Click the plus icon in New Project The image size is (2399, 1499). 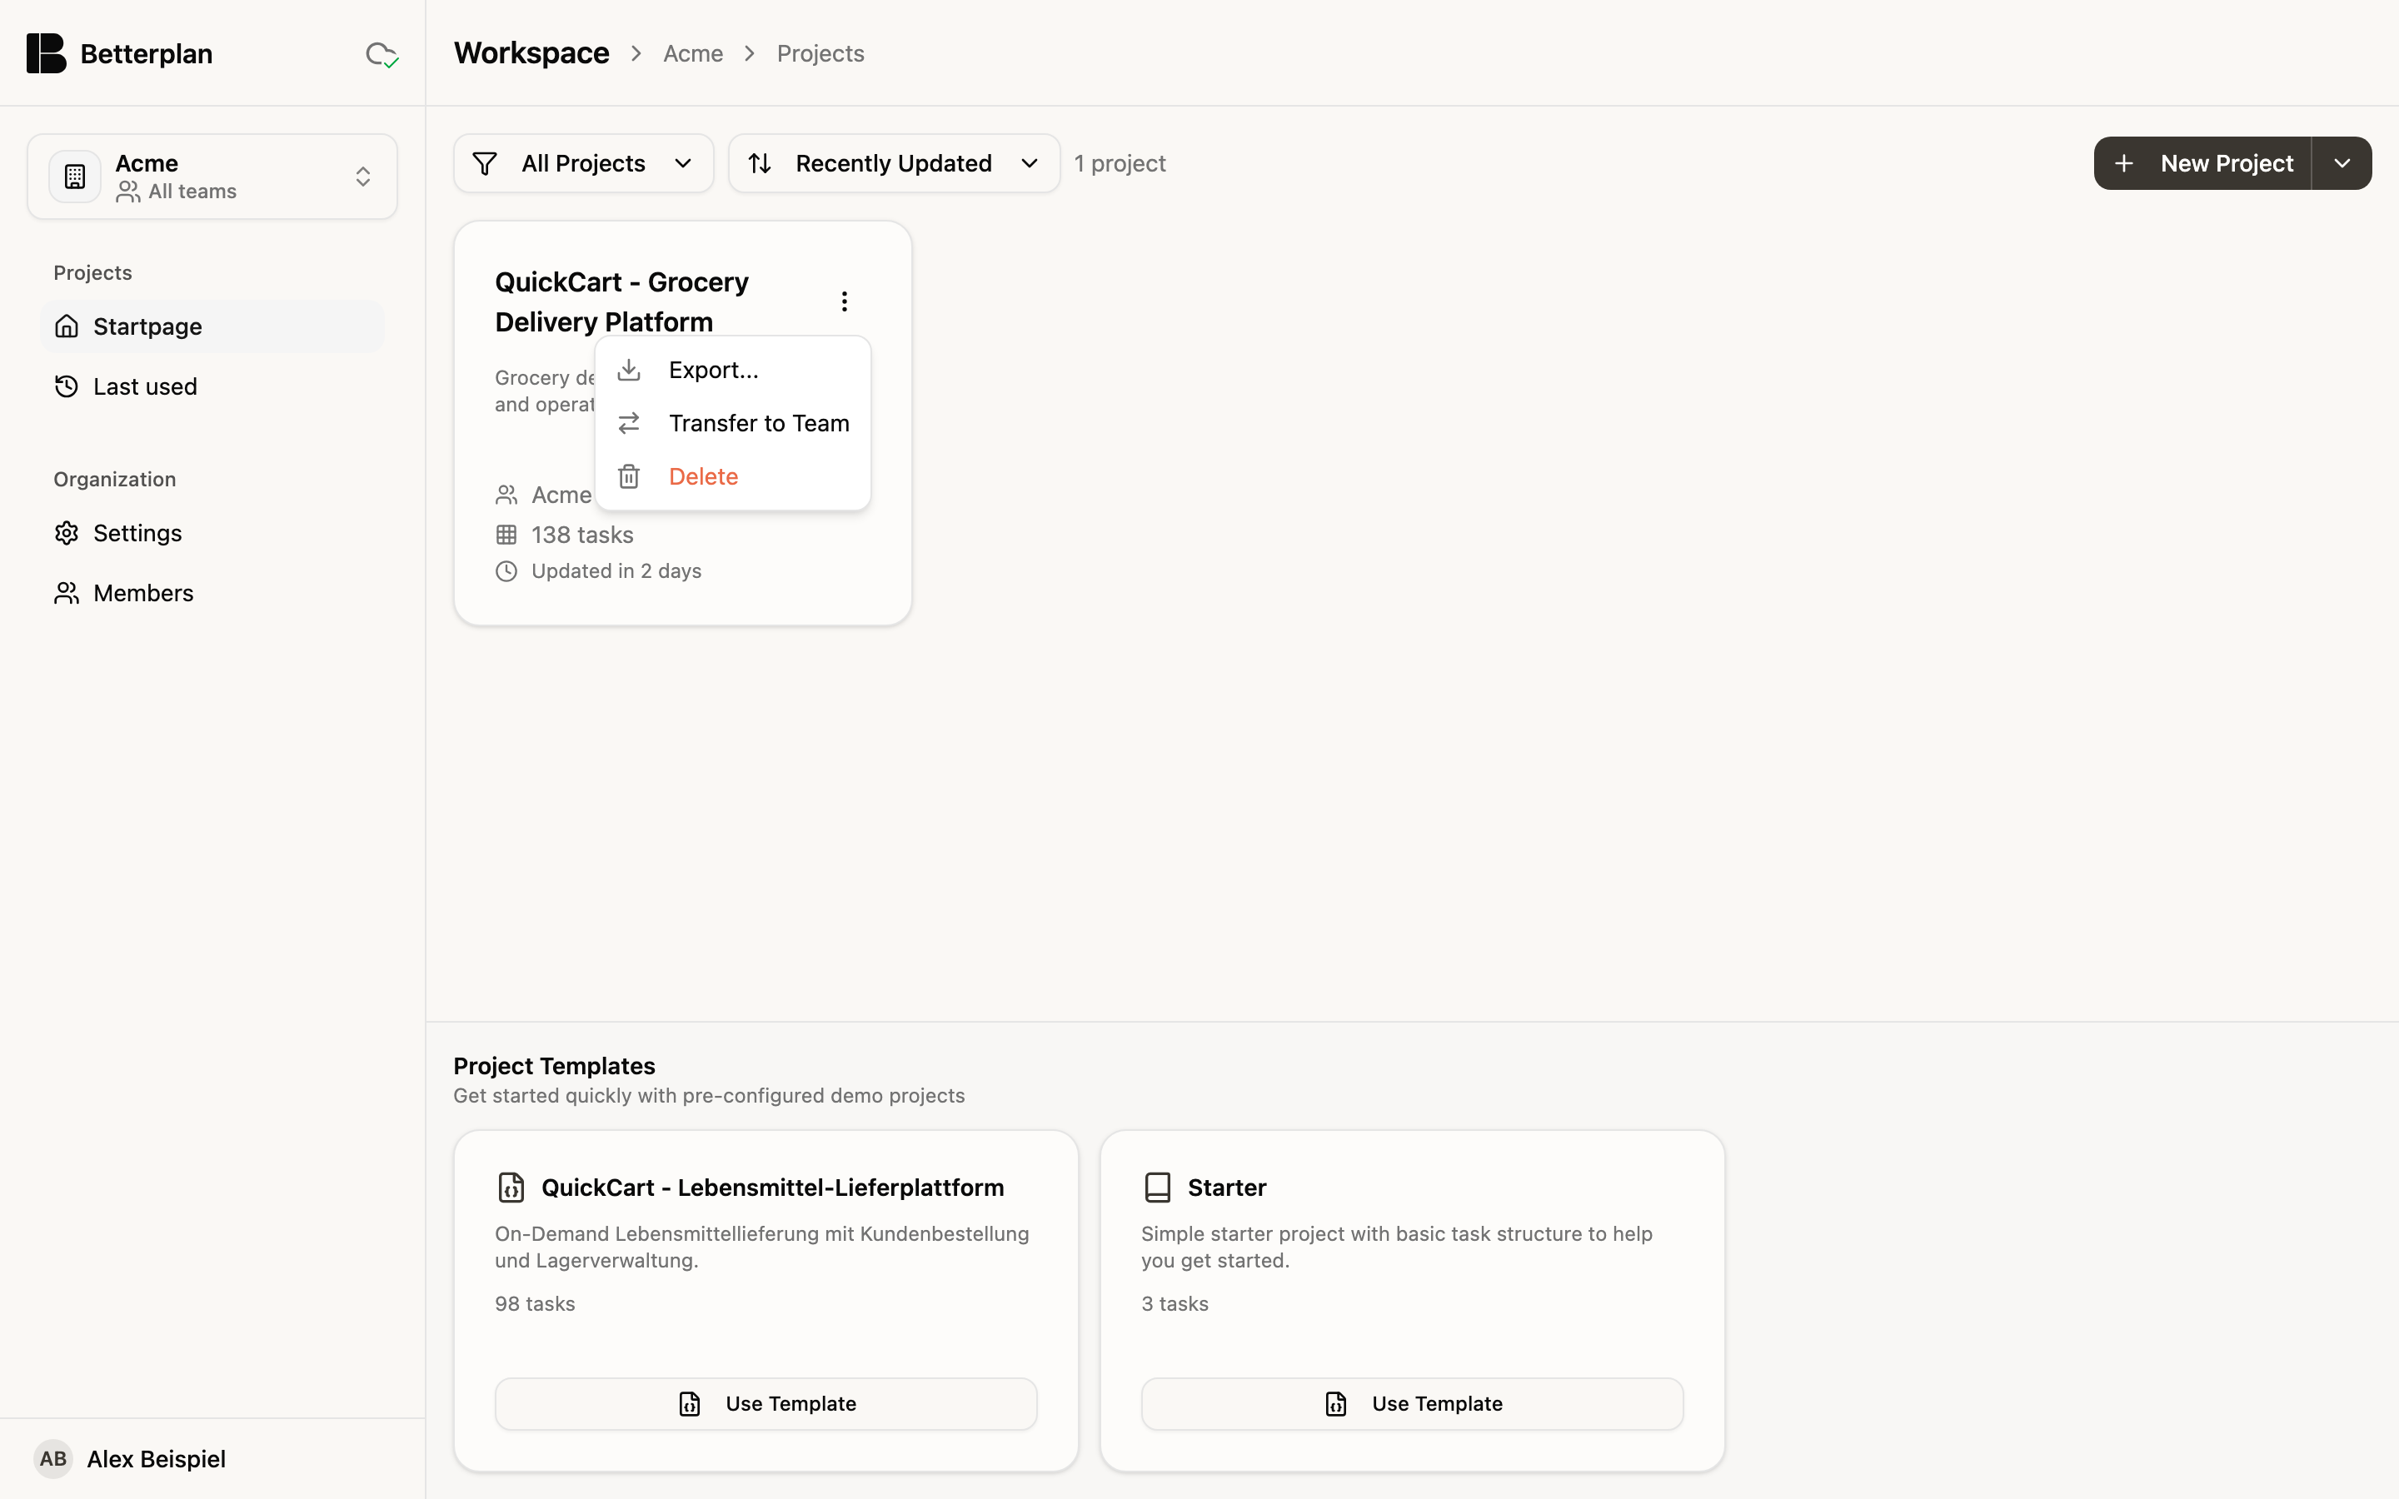(x=2123, y=163)
